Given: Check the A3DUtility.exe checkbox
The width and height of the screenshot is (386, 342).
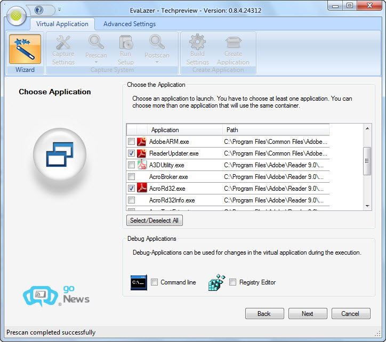Looking at the screenshot, I should (x=132, y=165).
